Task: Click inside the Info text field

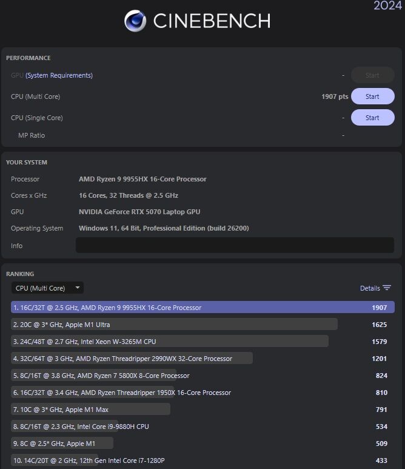Action: 235,245
